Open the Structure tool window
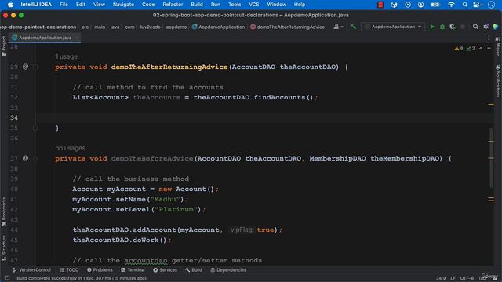 point(4,248)
